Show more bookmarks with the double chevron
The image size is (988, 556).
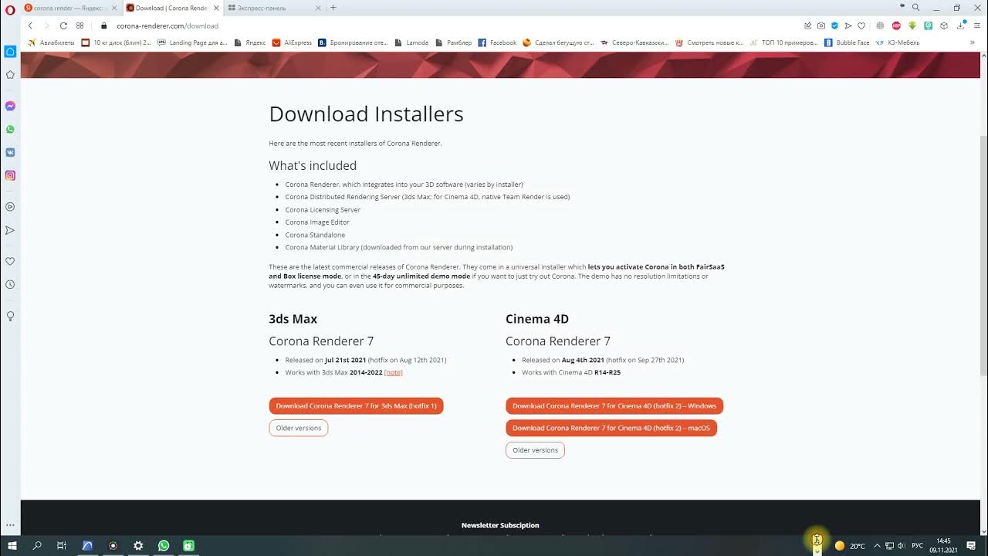pyautogui.click(x=973, y=42)
